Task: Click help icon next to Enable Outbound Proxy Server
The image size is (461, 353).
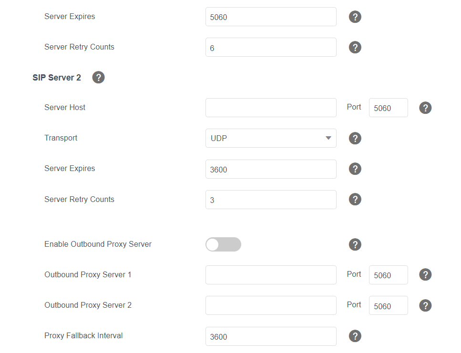Action: [x=355, y=244]
